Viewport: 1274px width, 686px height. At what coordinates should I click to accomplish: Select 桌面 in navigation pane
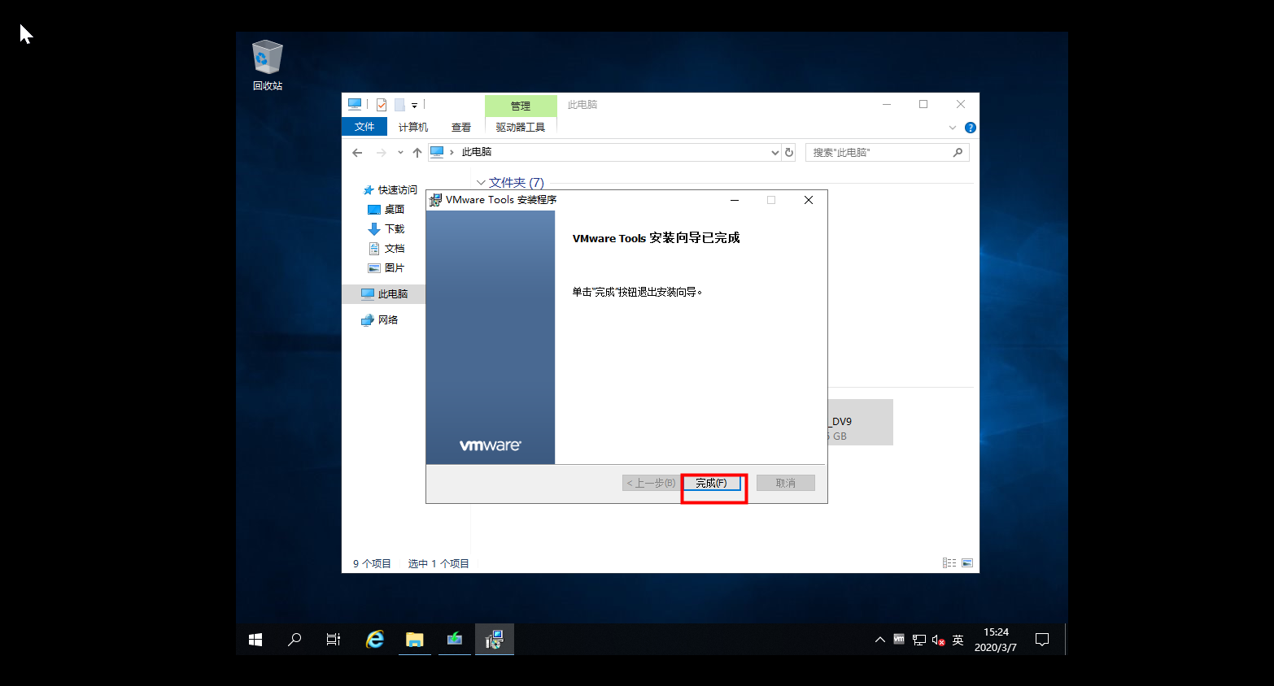coord(386,210)
